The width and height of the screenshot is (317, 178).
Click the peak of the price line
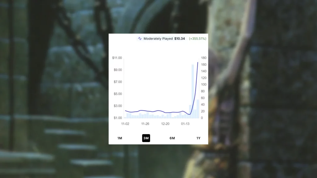[198, 62]
